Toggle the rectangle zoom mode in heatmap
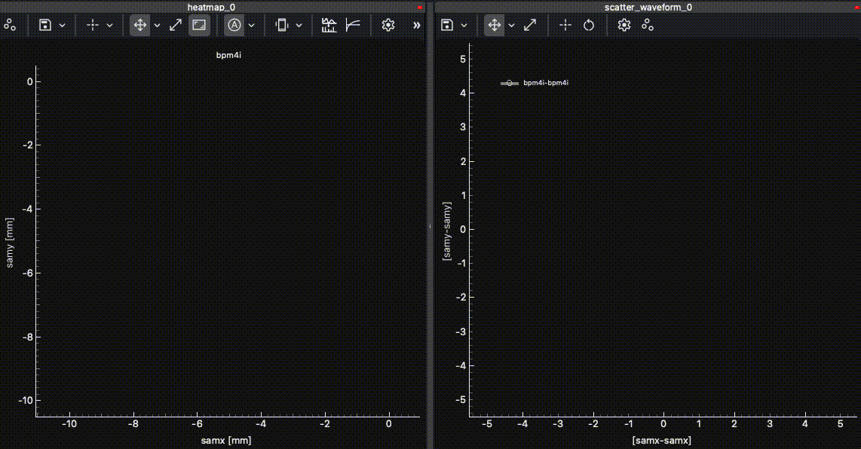The image size is (861, 449). pyautogui.click(x=199, y=25)
